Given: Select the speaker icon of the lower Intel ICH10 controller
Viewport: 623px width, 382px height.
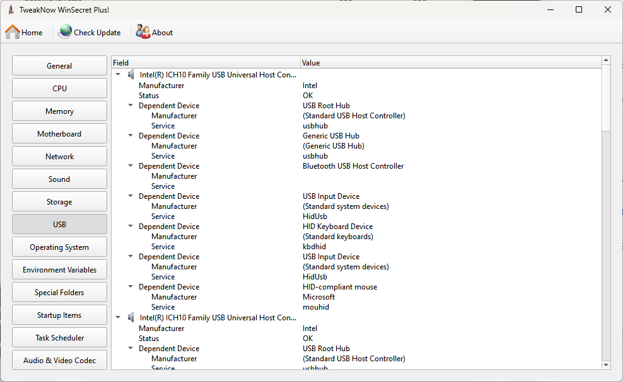Looking at the screenshot, I should click(131, 317).
